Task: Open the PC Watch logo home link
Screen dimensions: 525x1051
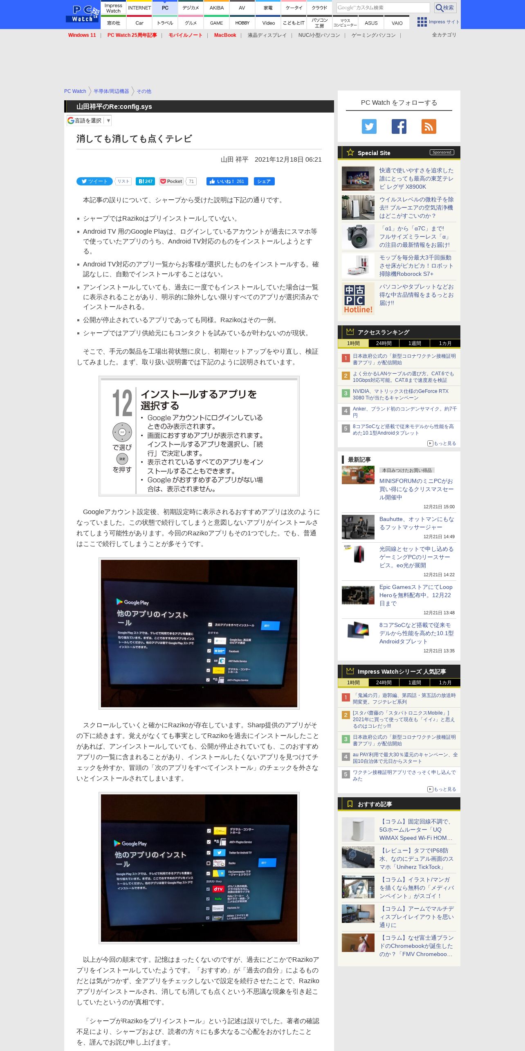Action: [x=83, y=14]
